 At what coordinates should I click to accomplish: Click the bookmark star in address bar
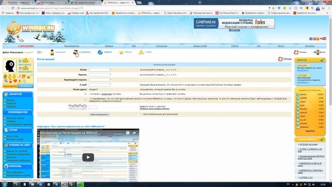tap(273, 8)
